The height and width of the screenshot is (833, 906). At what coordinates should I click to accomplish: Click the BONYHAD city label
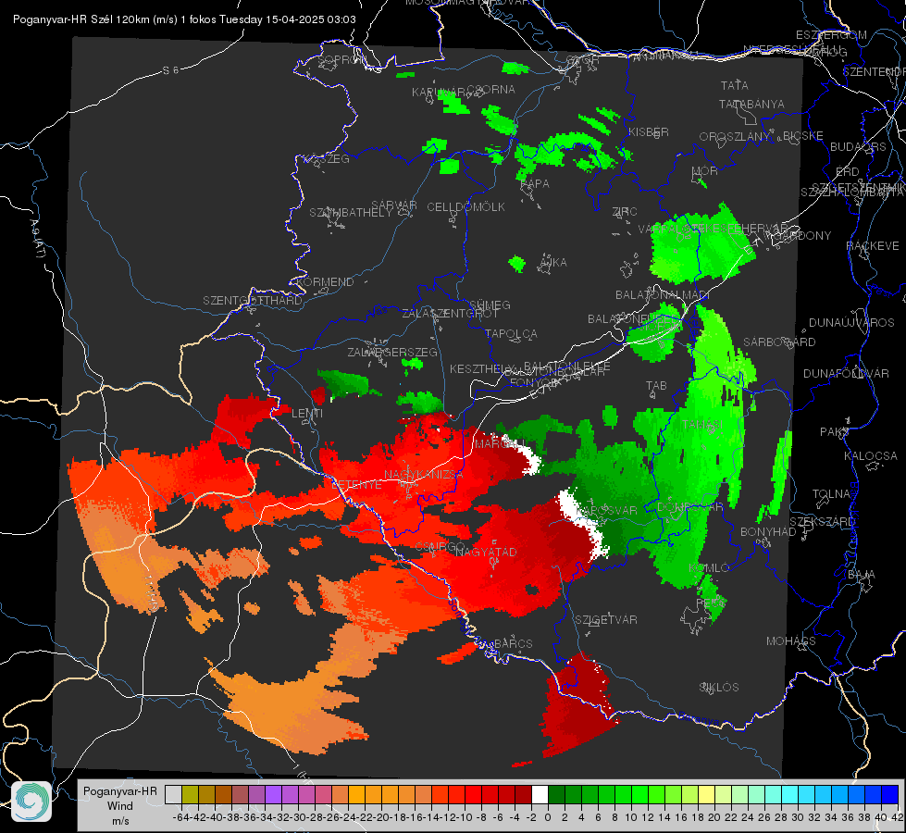pyautogui.click(x=768, y=532)
